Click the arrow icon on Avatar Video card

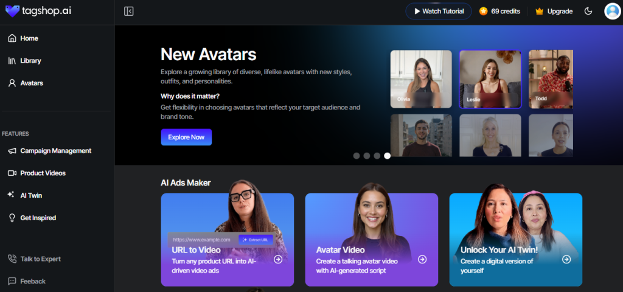422,259
